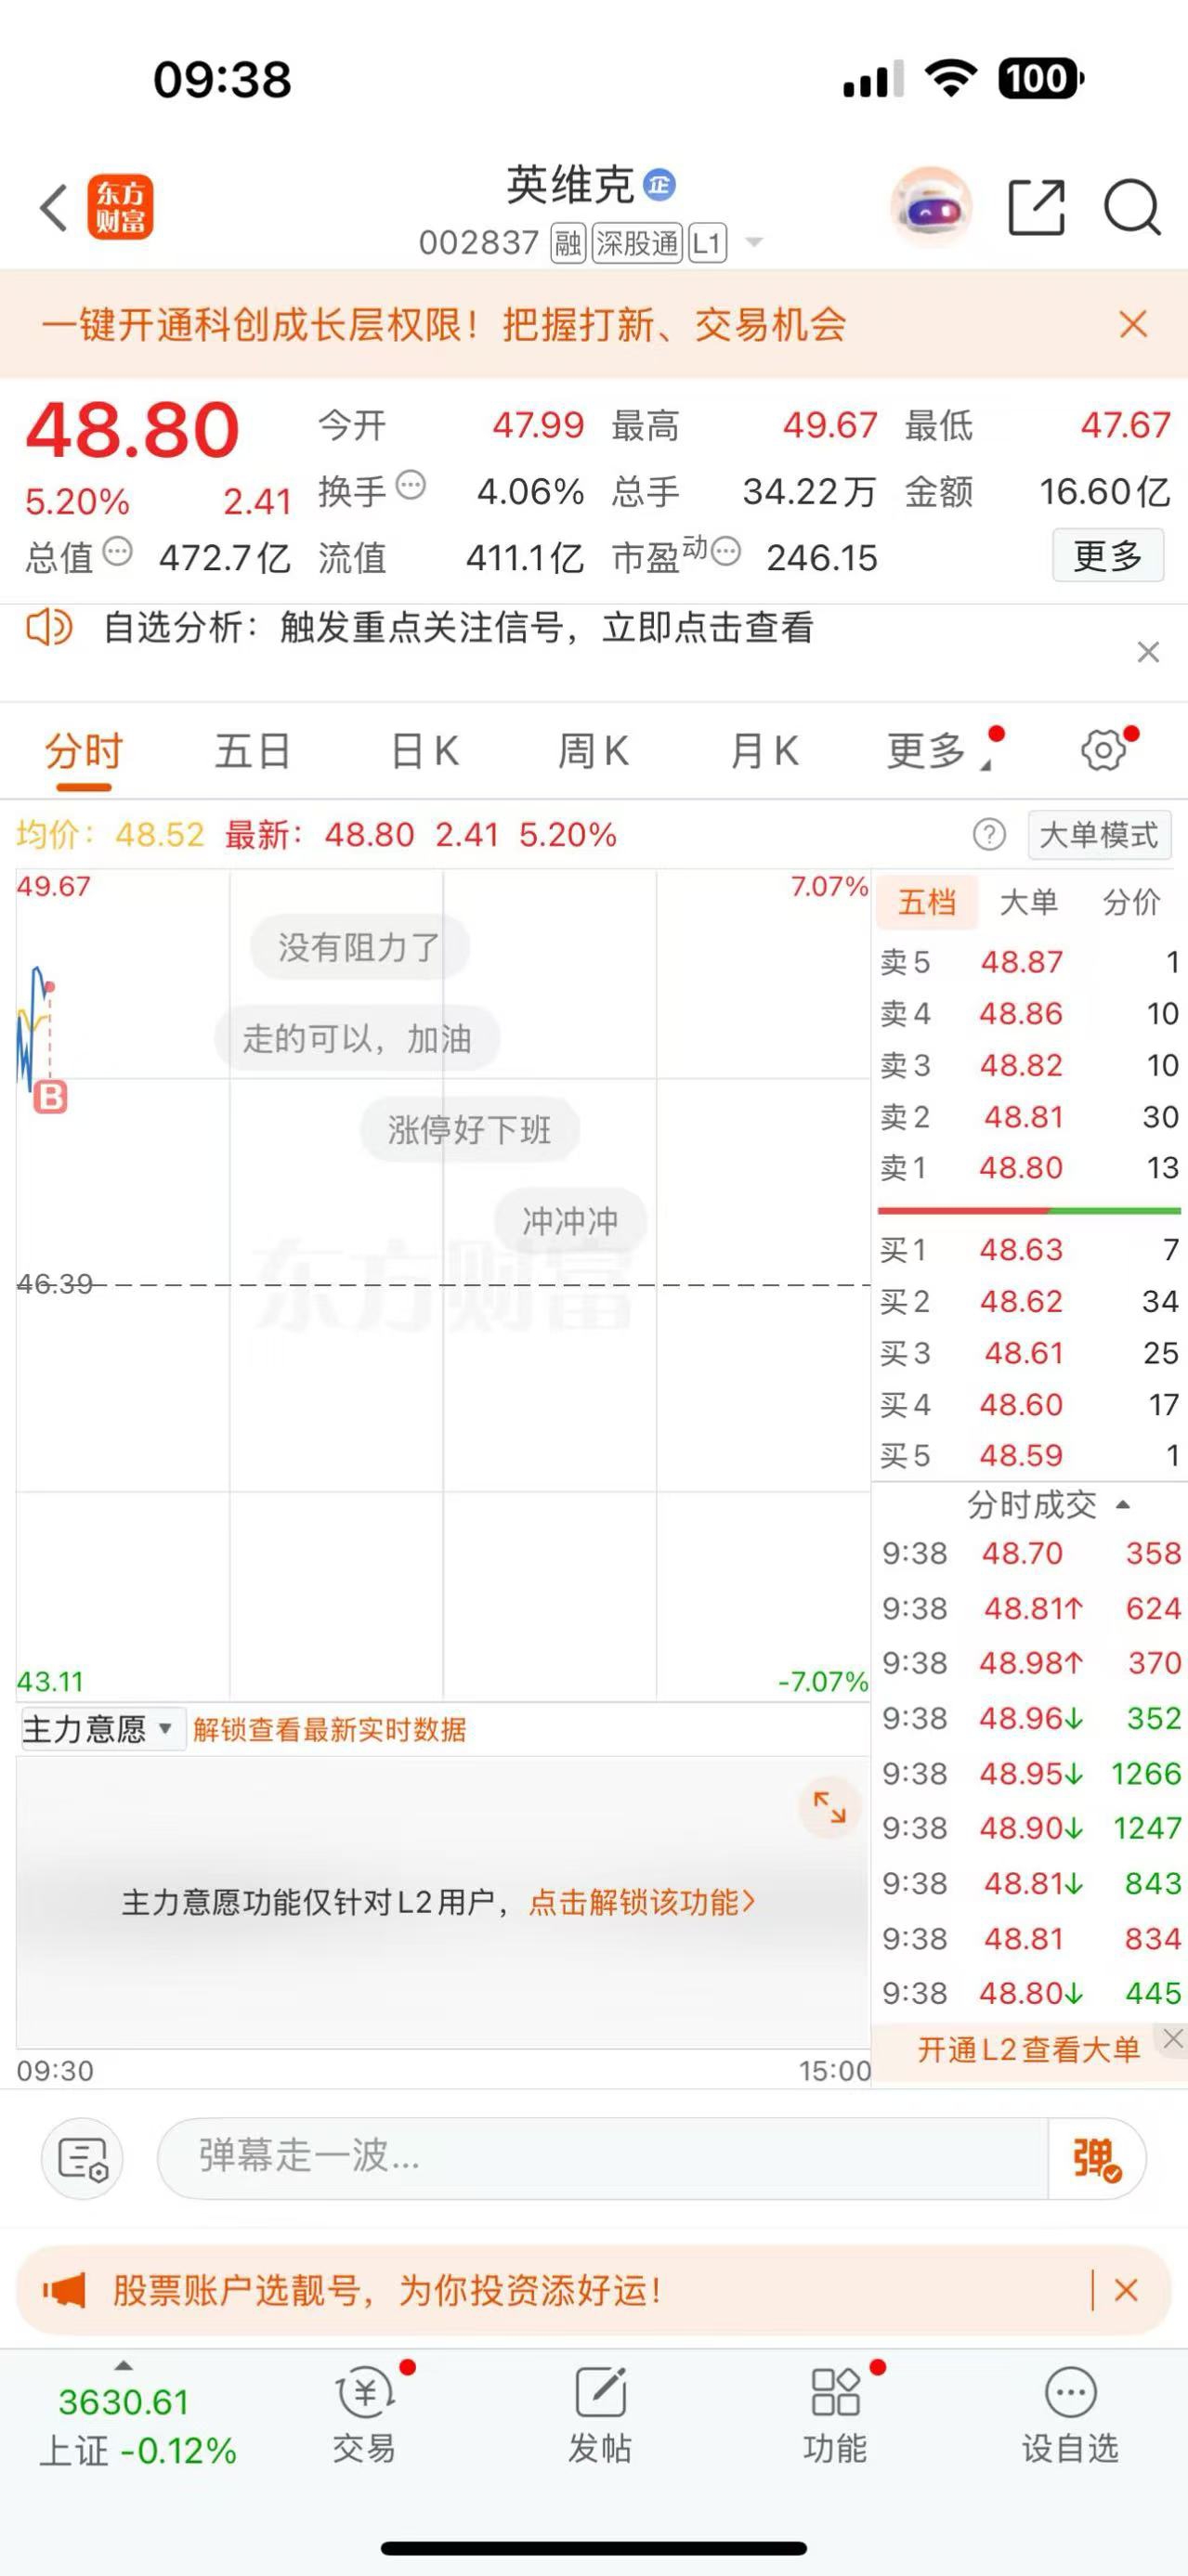
Task: Close the 科创成长层 promo banner
Action: point(1133,324)
